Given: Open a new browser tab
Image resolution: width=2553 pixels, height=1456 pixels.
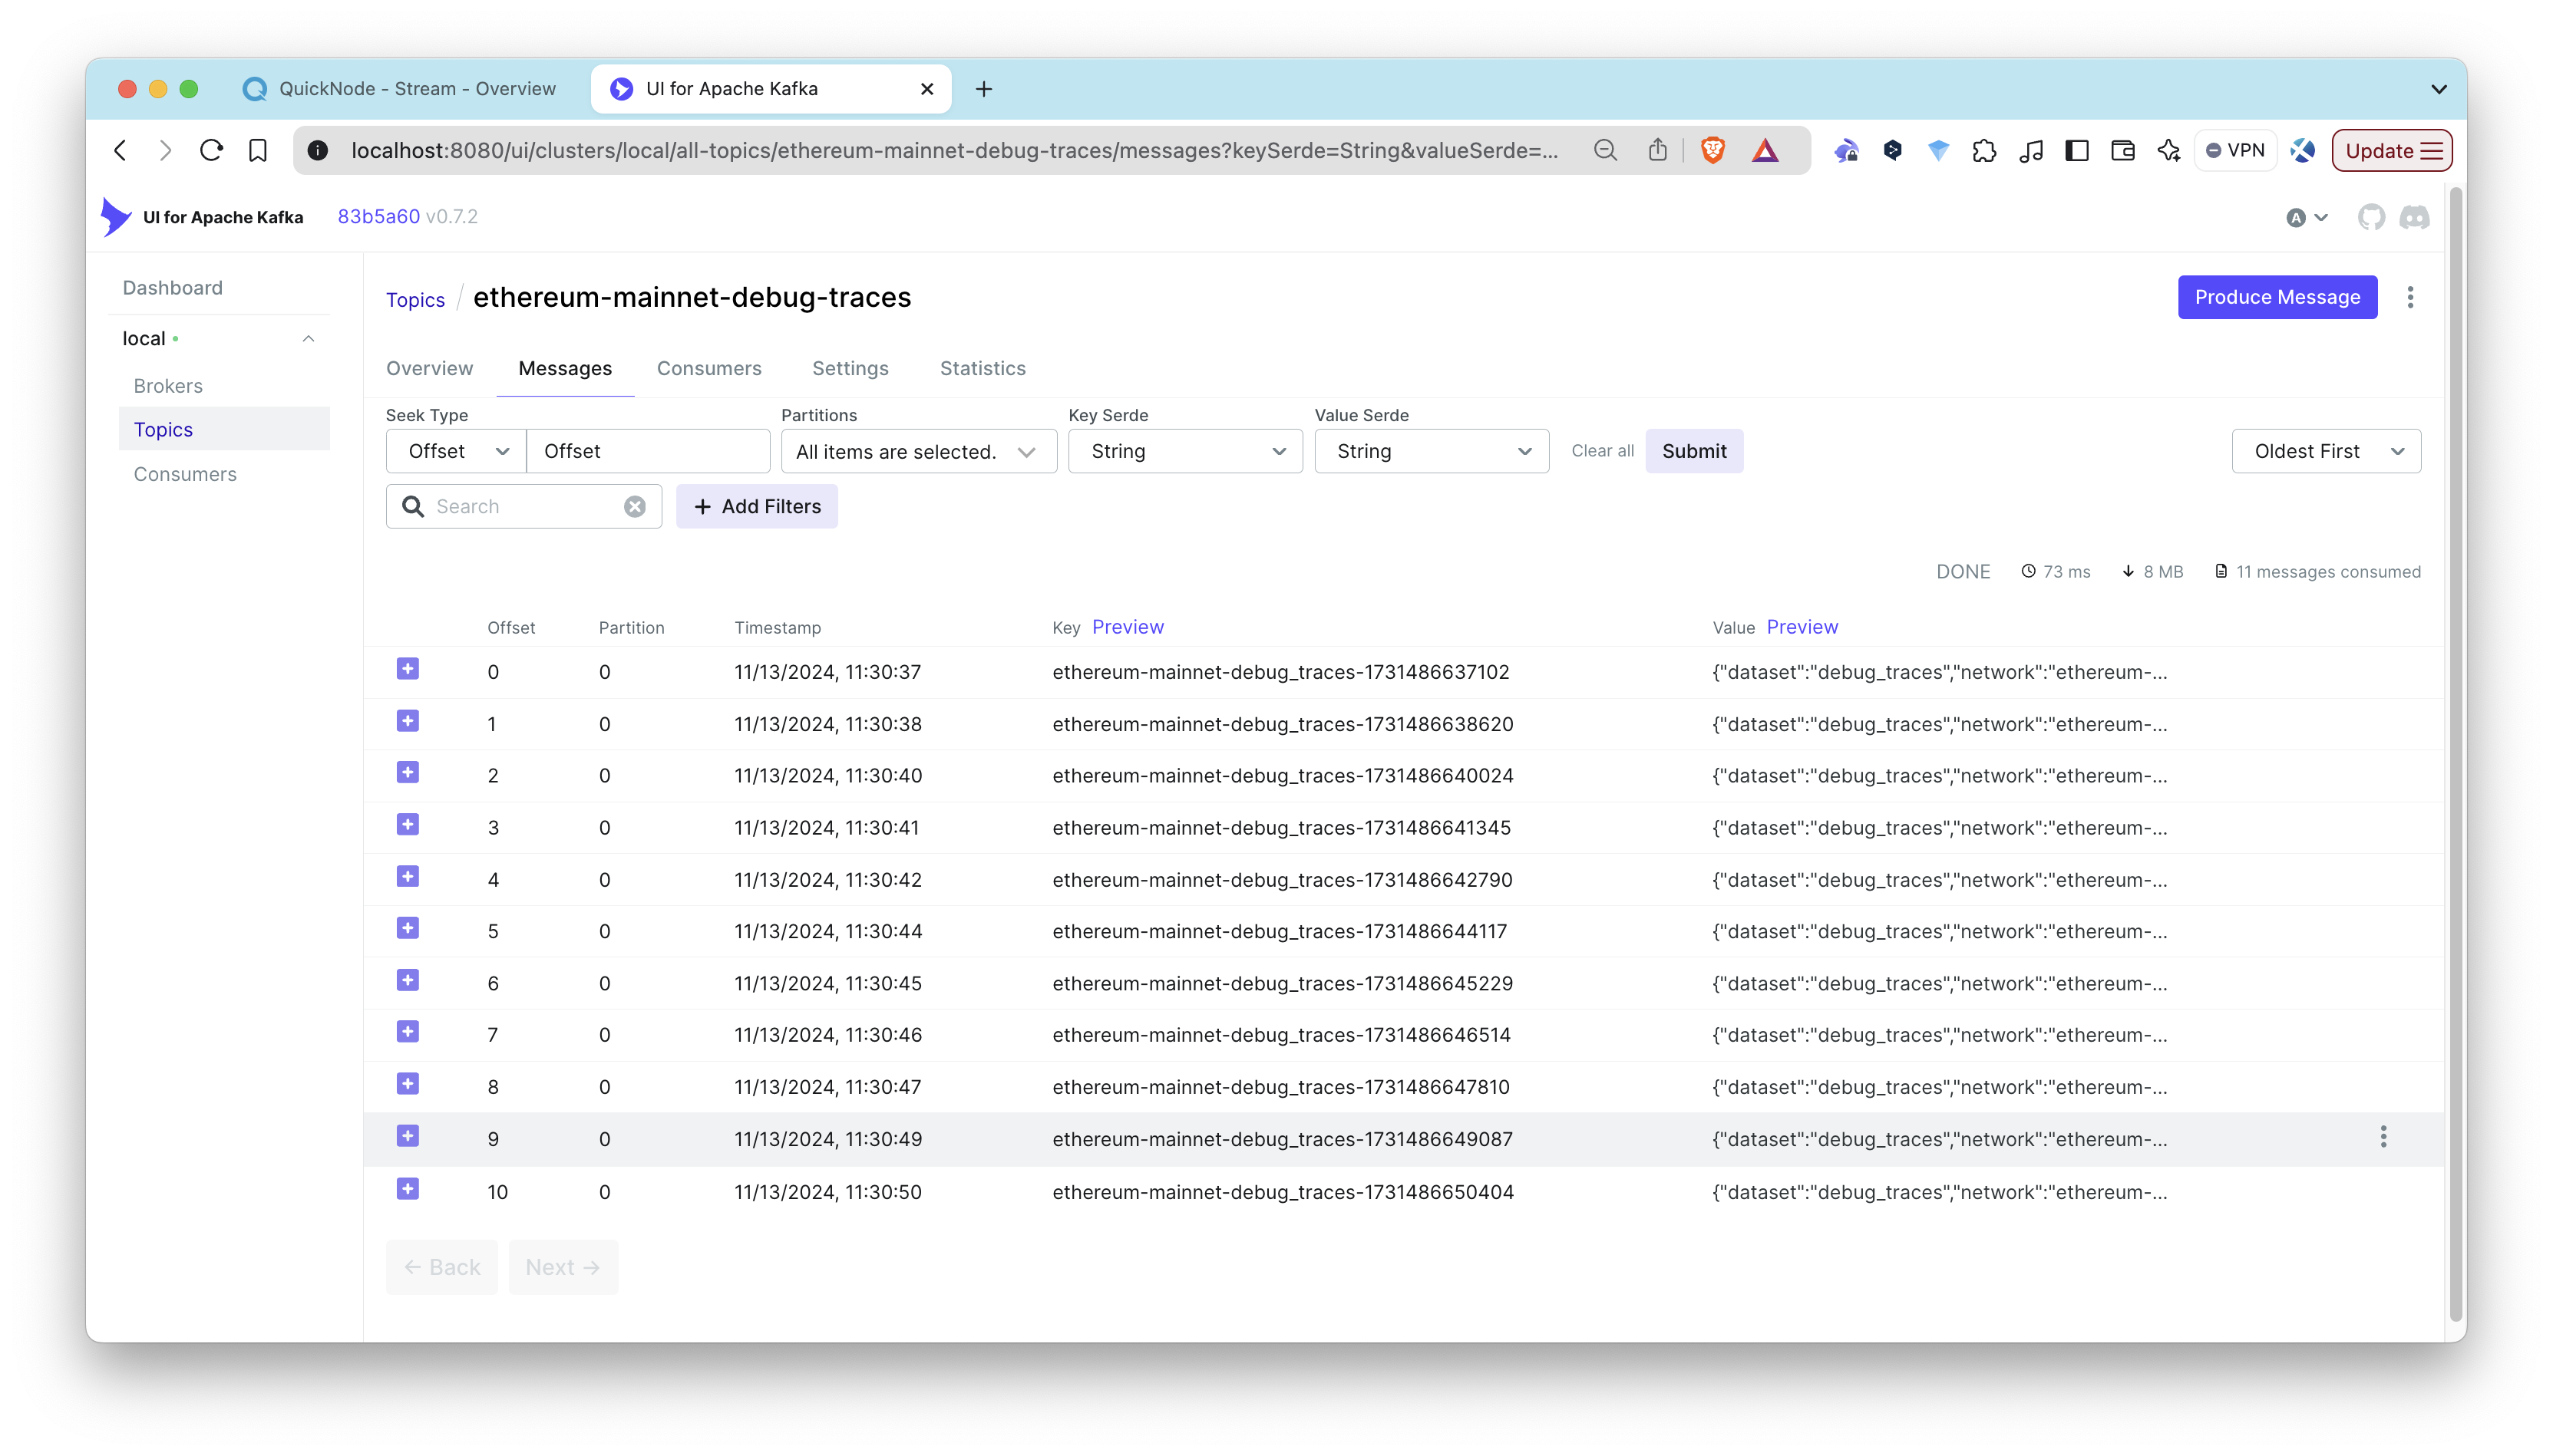Looking at the screenshot, I should pos(983,89).
